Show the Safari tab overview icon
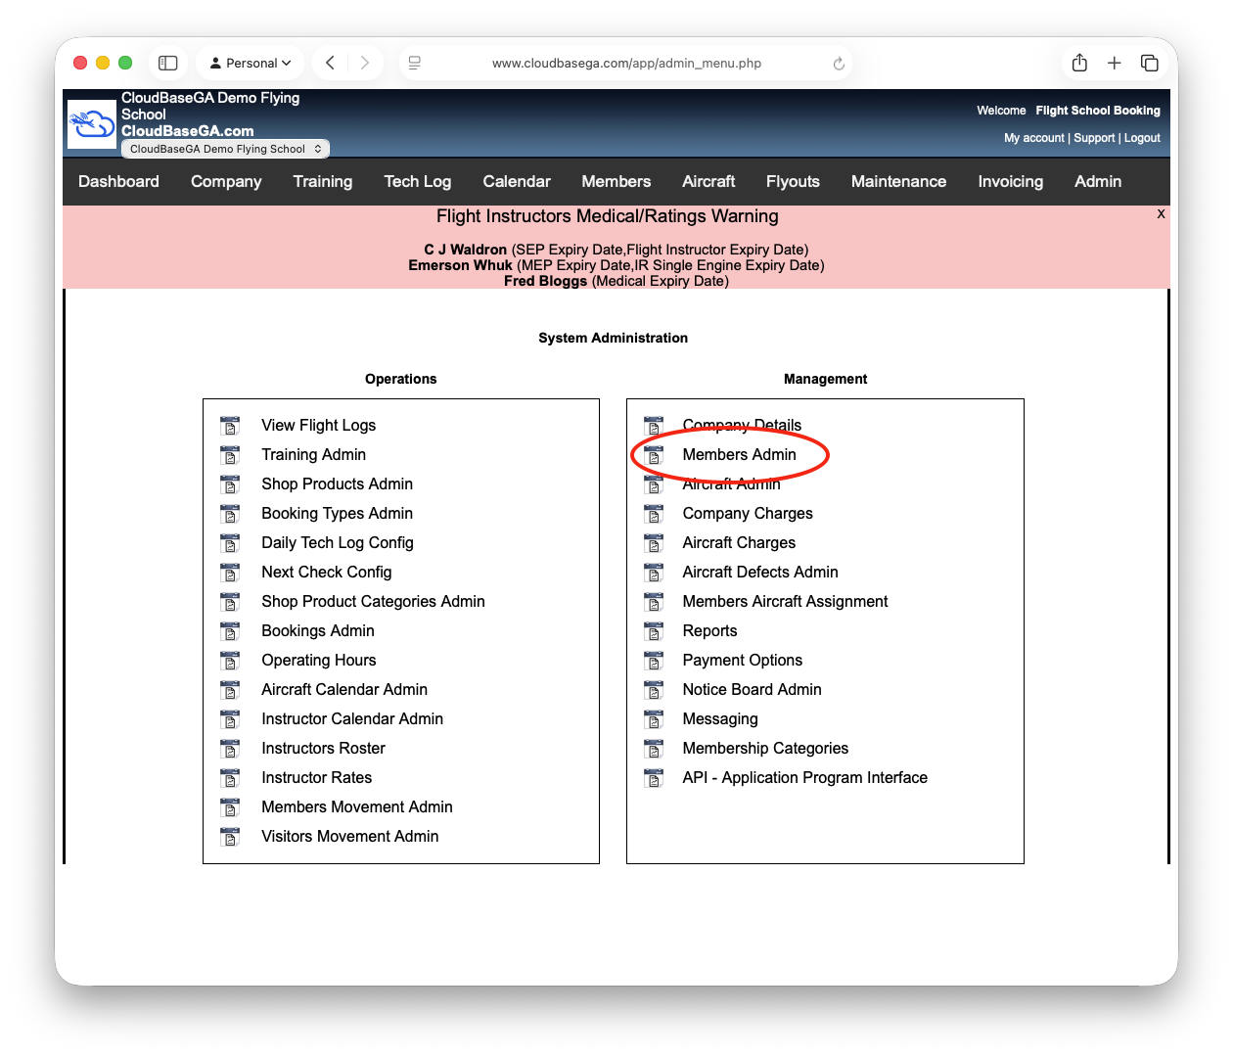 (x=1150, y=63)
